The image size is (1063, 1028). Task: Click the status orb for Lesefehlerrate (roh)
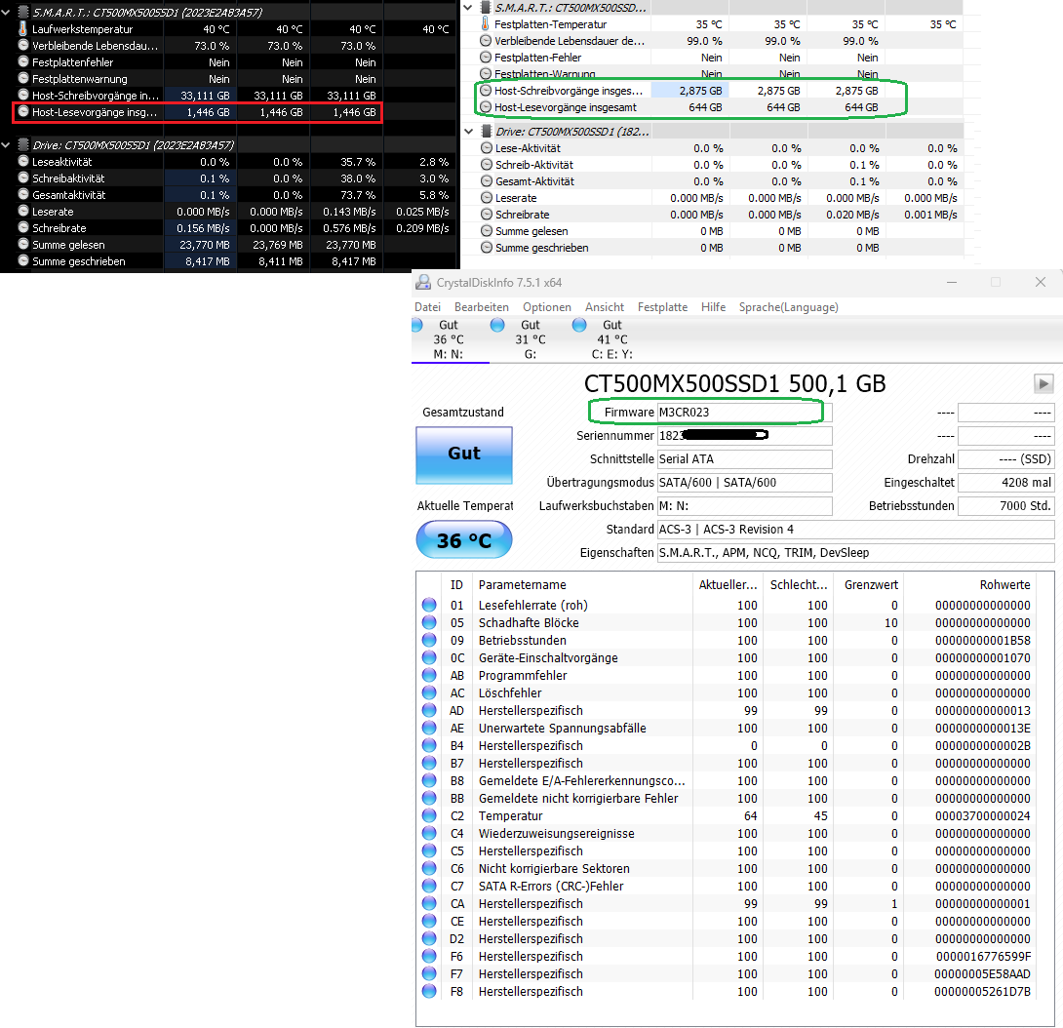(429, 605)
